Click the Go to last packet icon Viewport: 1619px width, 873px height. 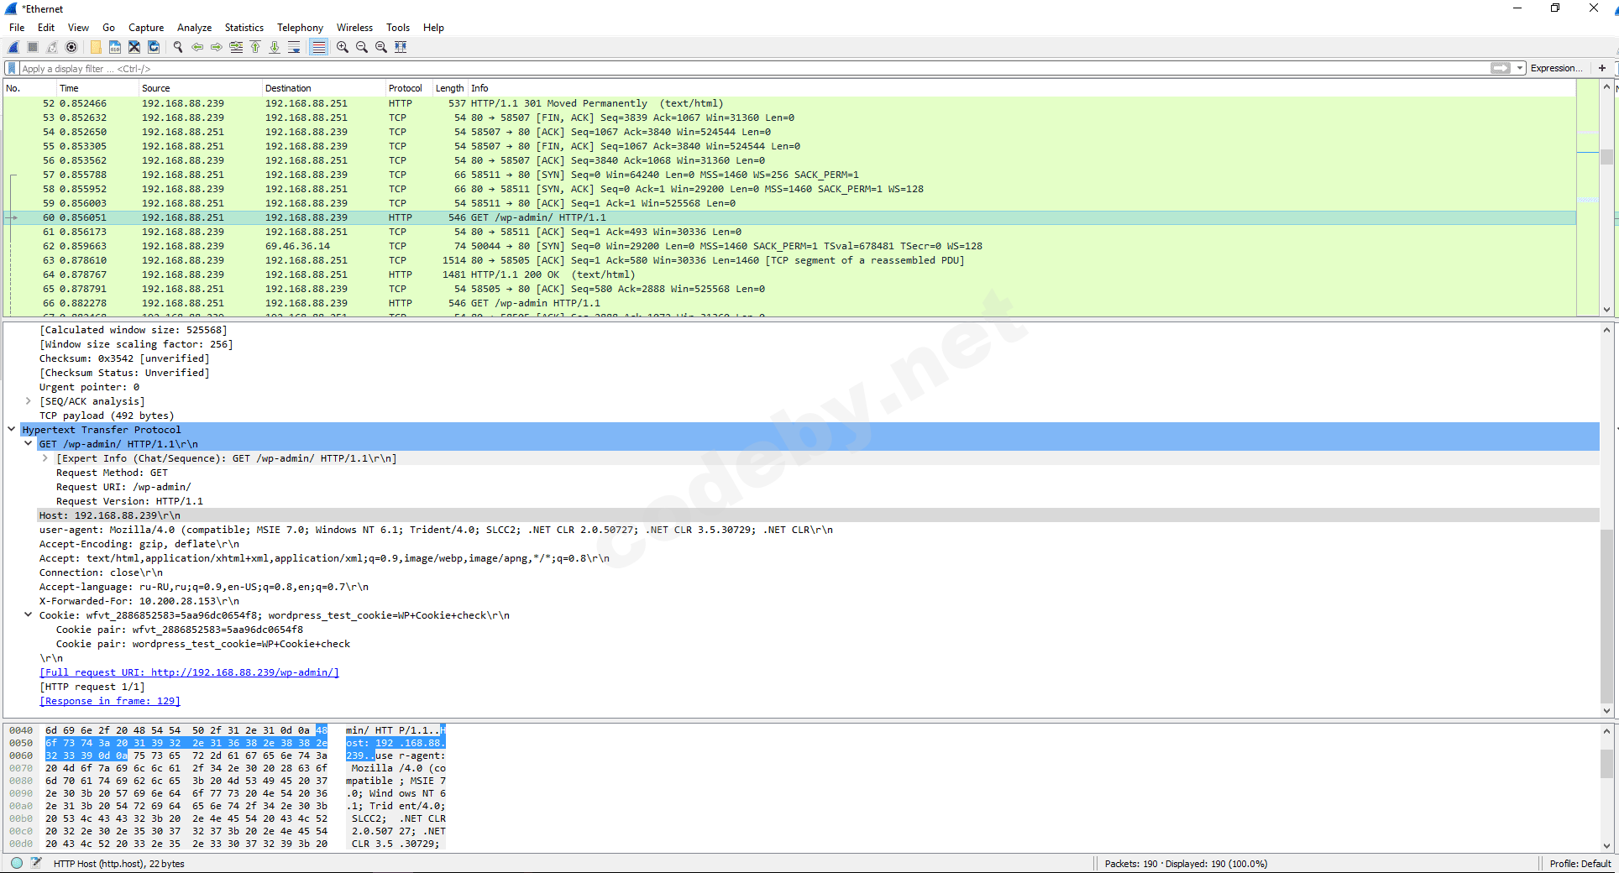275,47
